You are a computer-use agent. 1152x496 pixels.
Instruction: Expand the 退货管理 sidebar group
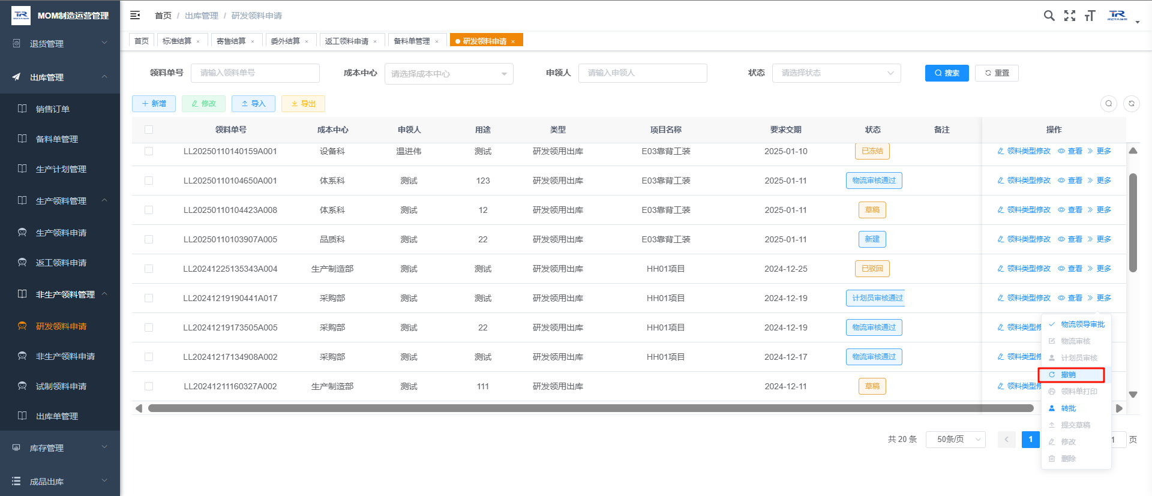[60, 43]
